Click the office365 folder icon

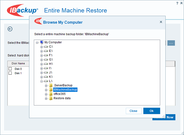coord(51,94)
